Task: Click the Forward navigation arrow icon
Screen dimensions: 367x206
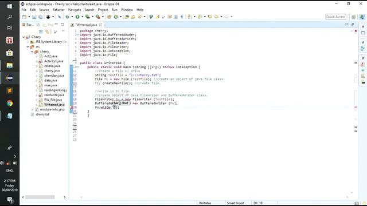Action: tap(227, 17)
